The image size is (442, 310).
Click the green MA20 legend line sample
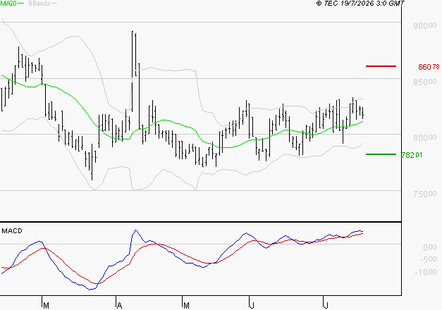tap(20, 4)
